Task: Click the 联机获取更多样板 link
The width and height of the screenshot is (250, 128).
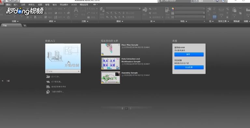Action: coord(59,87)
